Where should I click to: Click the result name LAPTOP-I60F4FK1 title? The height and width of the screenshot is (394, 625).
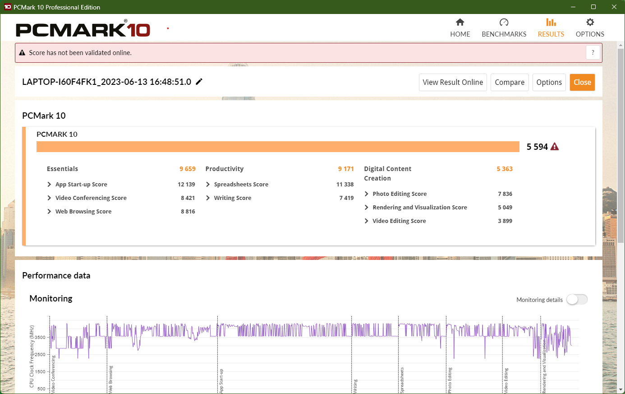(106, 82)
